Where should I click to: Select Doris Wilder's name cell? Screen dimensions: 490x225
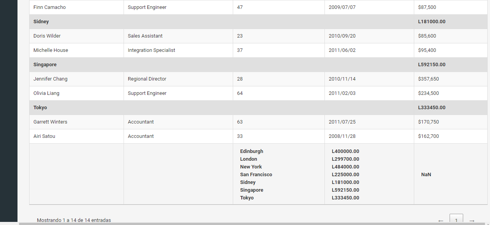47,36
